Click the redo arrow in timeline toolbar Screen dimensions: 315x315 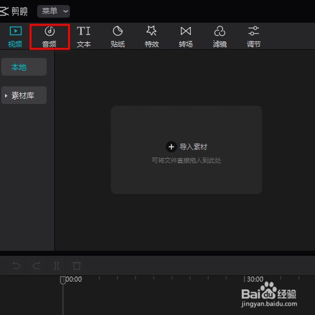click(x=37, y=266)
